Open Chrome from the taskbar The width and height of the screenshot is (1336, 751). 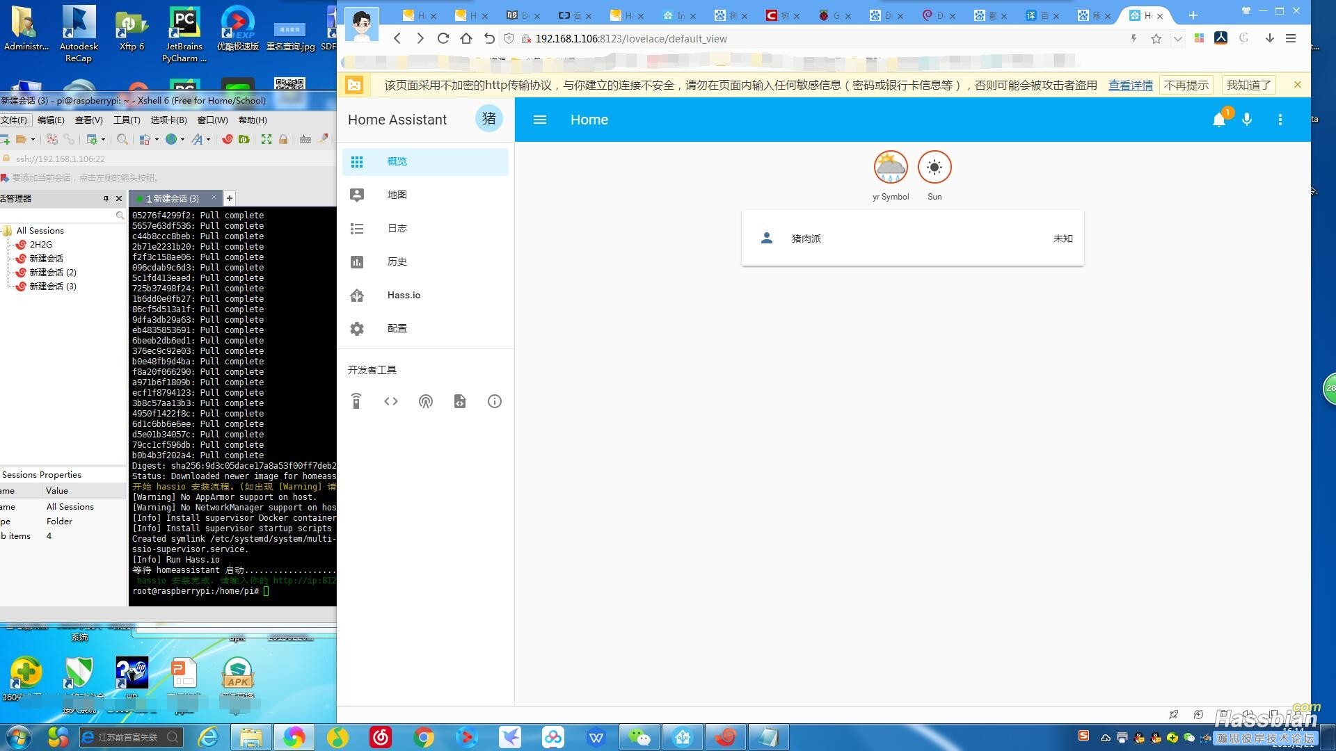(x=424, y=737)
